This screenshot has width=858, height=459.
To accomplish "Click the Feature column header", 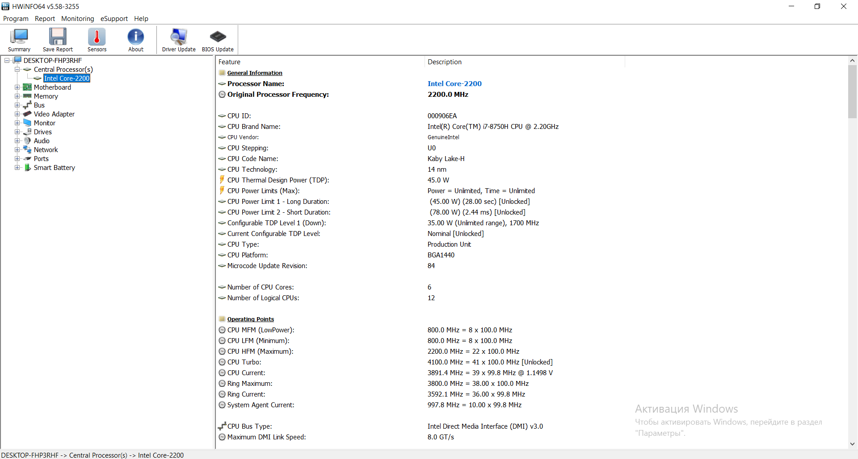I will (320, 62).
